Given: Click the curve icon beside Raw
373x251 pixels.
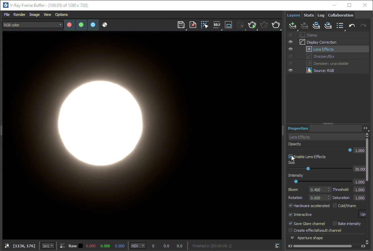Looking at the screenshot, I should click(x=63, y=246).
